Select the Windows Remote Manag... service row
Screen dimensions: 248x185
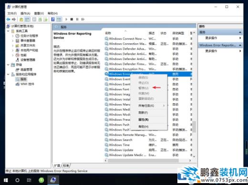(x=148, y=135)
